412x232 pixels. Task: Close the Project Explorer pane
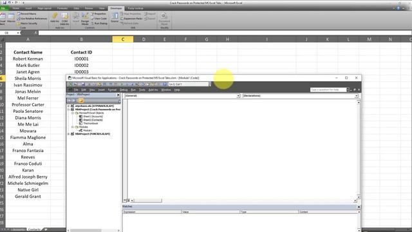tap(118, 95)
